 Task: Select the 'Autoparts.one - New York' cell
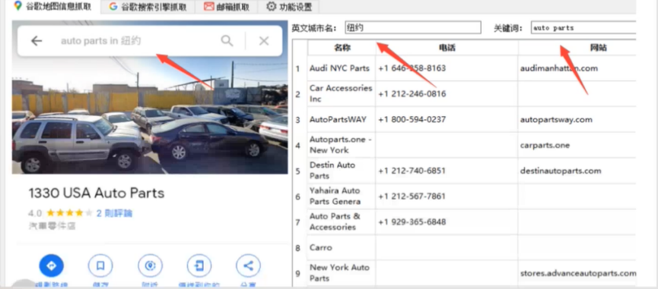342,145
